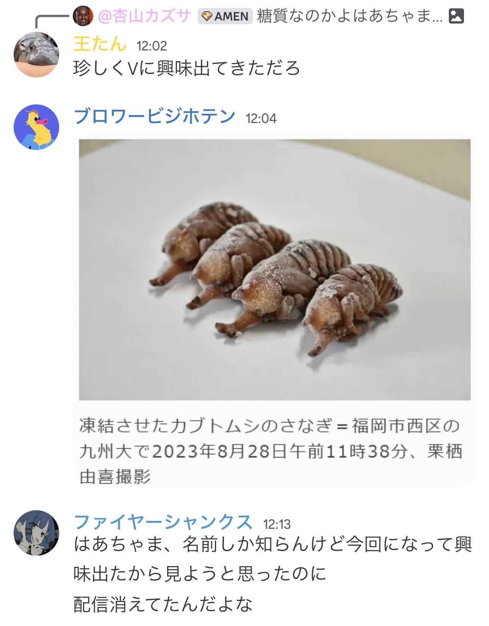Tap the replied user's small avatar
The image size is (489, 626).
coord(83,16)
